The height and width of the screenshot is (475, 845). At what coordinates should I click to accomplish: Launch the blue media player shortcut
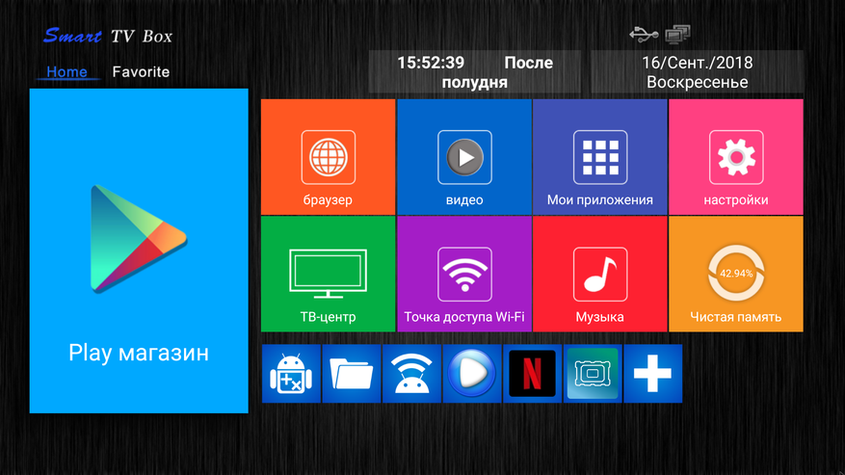click(472, 374)
